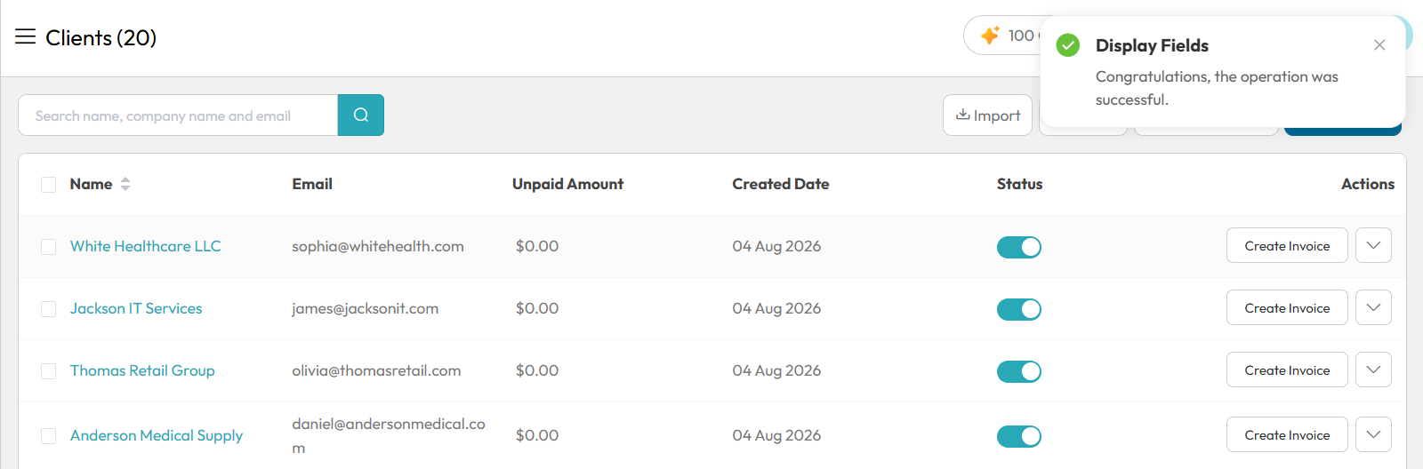Toggle status switch for White Healthcare LLC
The image size is (1423, 469).
click(1019, 247)
